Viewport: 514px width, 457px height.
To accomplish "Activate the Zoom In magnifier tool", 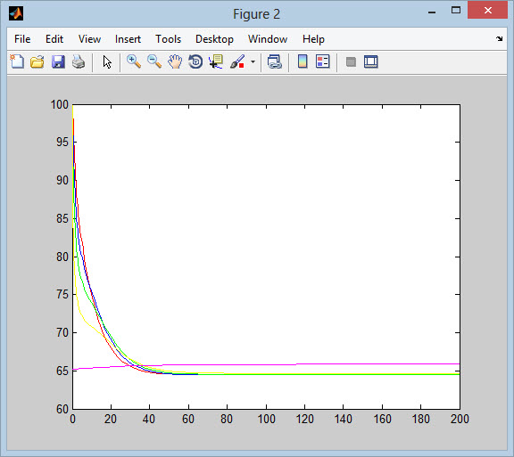I will pyautogui.click(x=134, y=61).
